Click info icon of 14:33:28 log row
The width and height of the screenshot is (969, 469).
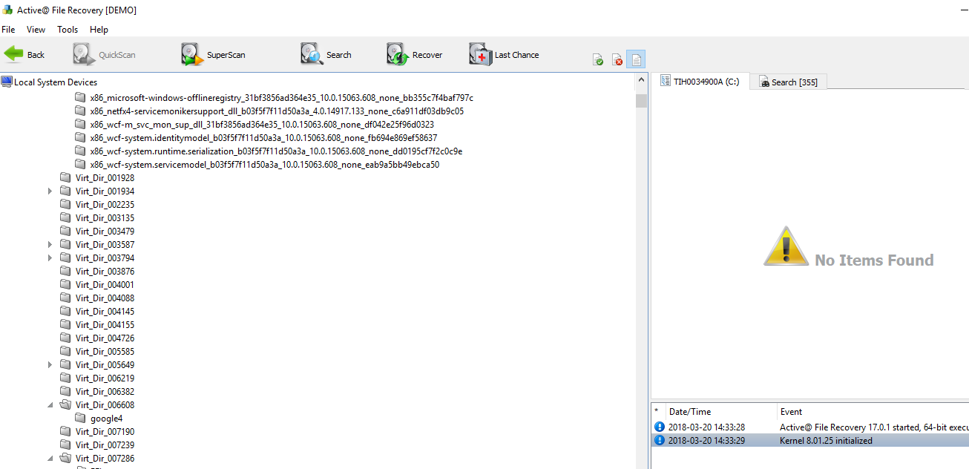[x=659, y=427]
